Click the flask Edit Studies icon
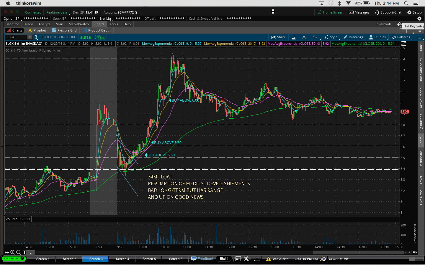Image resolution: width=425 pixels, height=265 pixels. (x=294, y=37)
